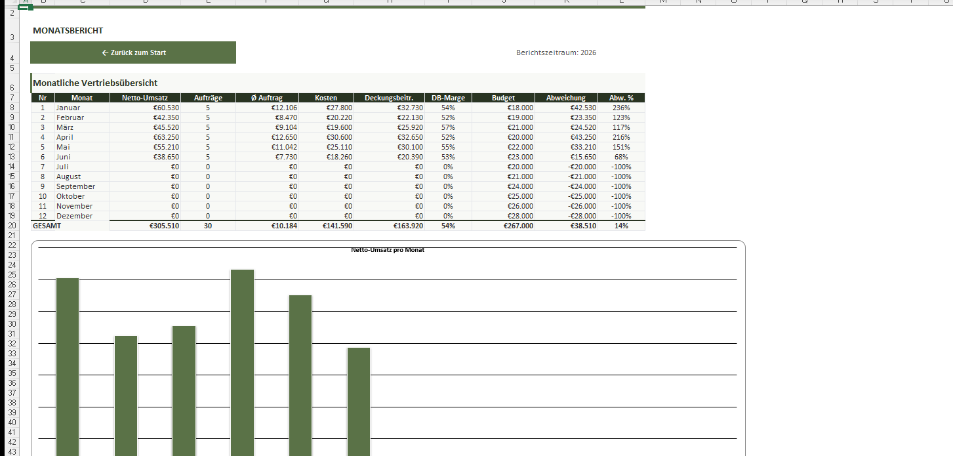
Task: Select row 20 via its row header
Action: 12,226
